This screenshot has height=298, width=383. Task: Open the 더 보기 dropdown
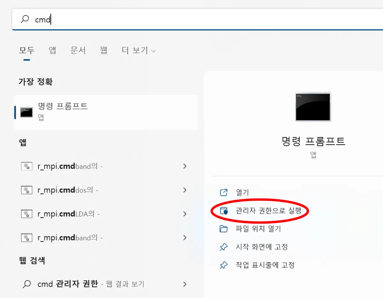(139, 50)
